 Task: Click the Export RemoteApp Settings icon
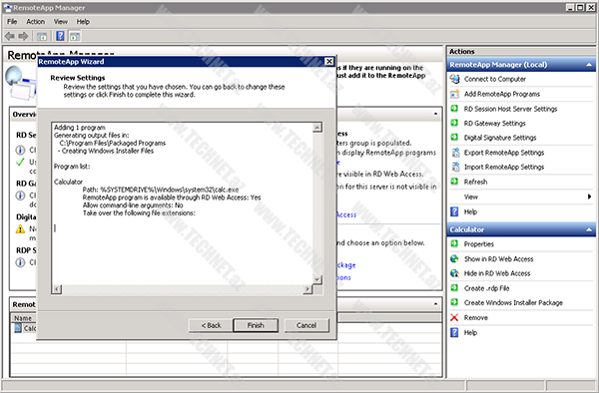click(455, 153)
